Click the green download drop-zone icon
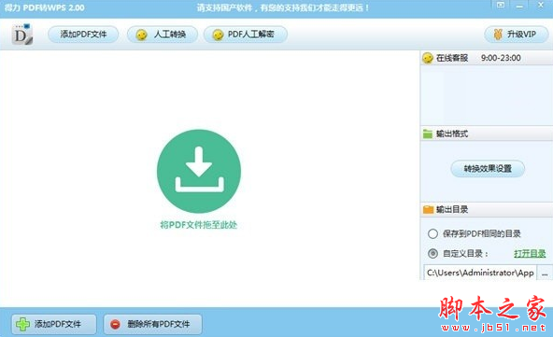This screenshot has width=553, height=337. click(x=199, y=171)
